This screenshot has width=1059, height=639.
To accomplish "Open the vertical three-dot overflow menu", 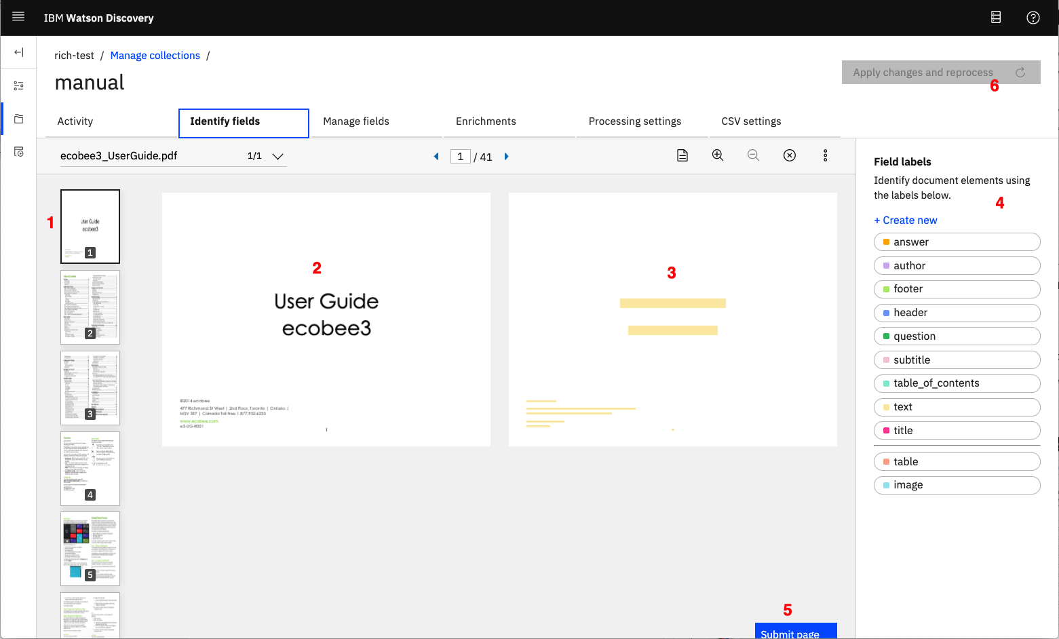I will [x=826, y=155].
